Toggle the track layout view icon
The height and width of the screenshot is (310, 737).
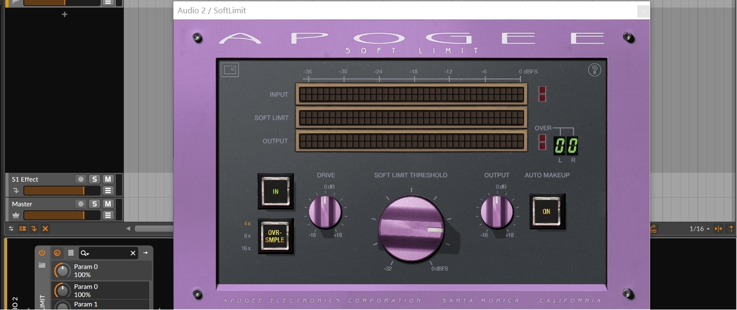[x=22, y=229]
